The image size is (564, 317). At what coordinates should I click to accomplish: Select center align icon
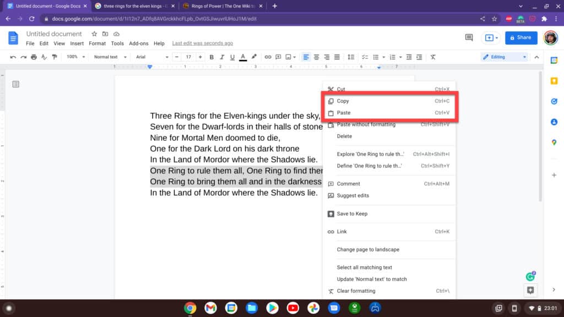click(316, 57)
